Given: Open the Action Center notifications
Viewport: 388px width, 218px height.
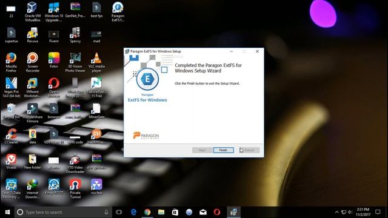Looking at the screenshot, I should [378, 212].
